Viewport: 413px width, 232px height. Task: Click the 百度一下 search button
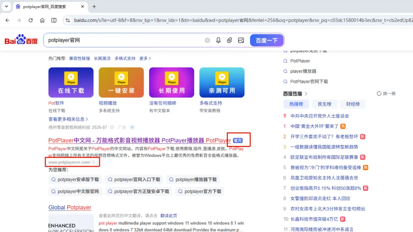coord(267,40)
